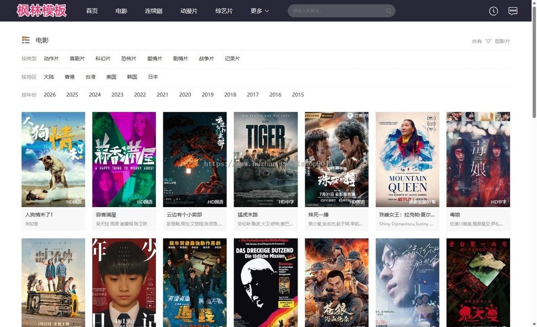This screenshot has width=537, height=327.
Task: Open 动漫片 in the navigation bar
Action: click(x=188, y=11)
